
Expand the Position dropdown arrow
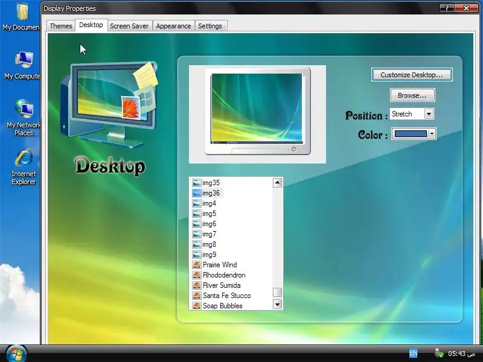click(429, 114)
